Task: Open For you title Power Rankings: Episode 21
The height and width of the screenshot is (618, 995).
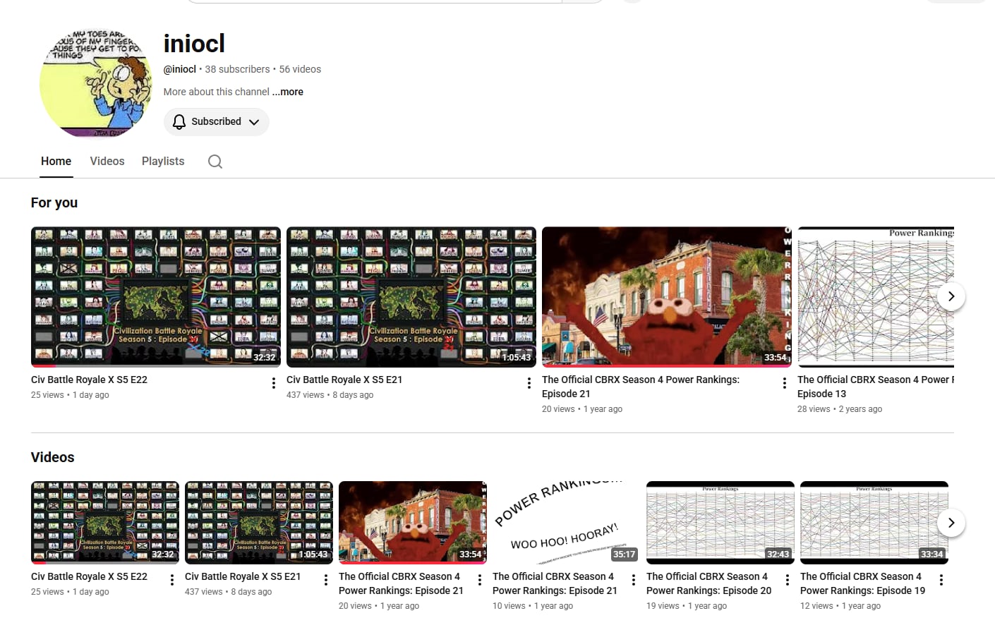Action: (x=641, y=387)
